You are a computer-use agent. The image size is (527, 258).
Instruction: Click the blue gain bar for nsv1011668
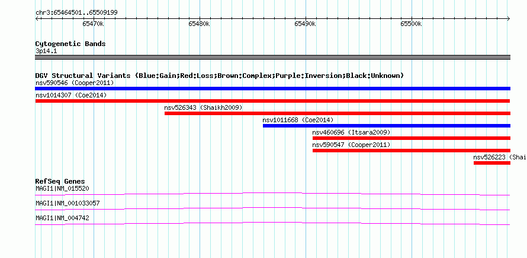[x=387, y=126]
